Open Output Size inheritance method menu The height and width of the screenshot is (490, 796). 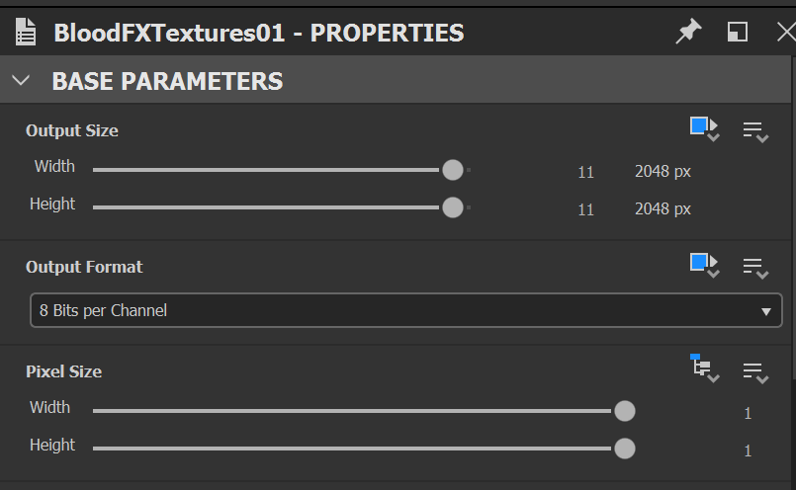704,128
